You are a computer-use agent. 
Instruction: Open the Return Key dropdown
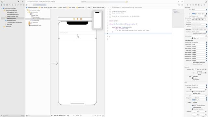point(199,60)
